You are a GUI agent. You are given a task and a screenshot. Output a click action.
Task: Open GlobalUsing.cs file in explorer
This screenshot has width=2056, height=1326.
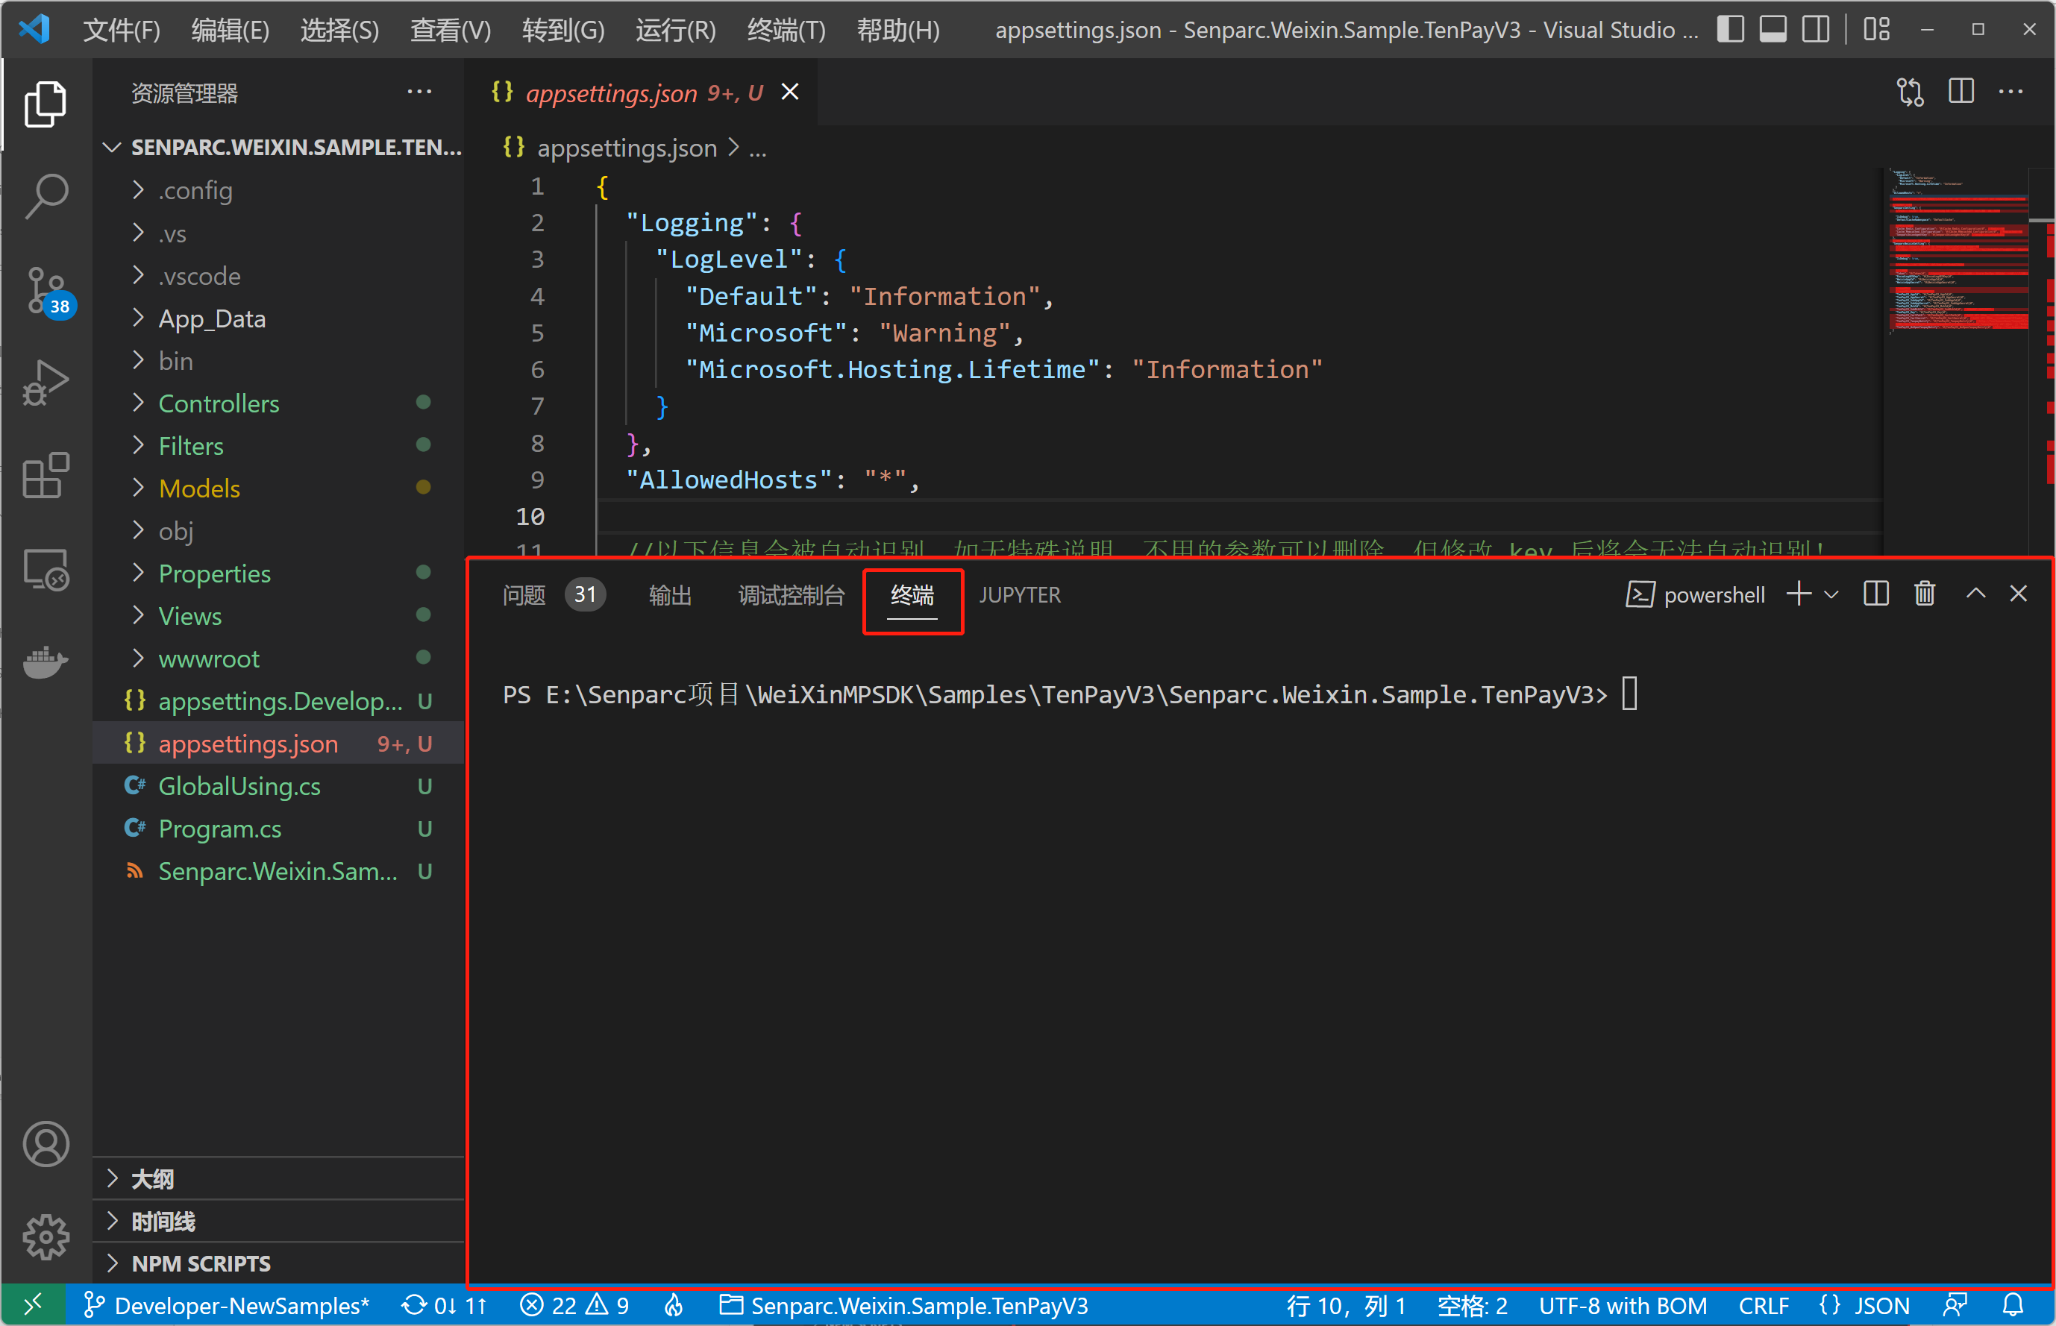tap(278, 786)
